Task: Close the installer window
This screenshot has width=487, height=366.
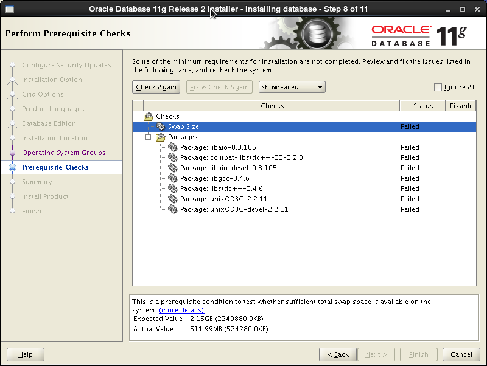Action: [477, 9]
